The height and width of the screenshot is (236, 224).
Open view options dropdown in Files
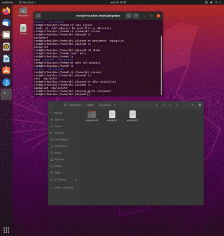170,105
